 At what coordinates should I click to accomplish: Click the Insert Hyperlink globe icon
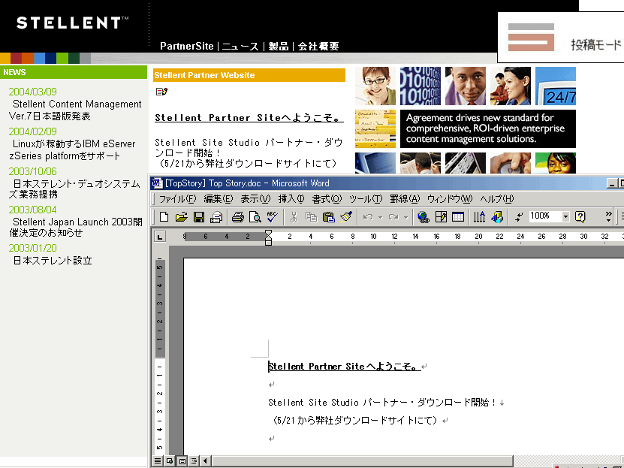pyautogui.click(x=423, y=217)
